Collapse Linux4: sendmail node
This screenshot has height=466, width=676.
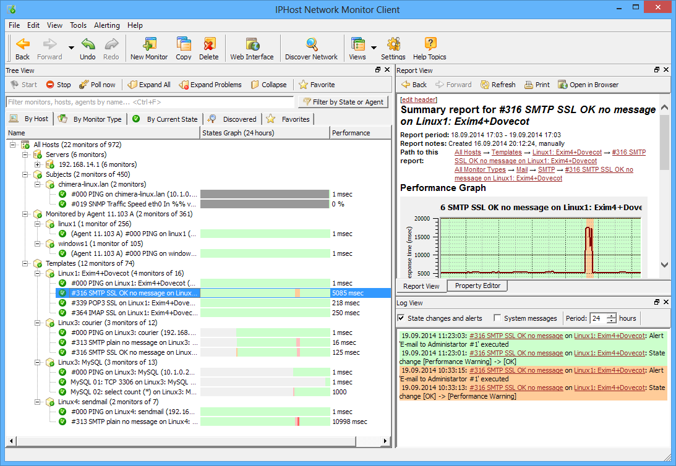click(38, 402)
